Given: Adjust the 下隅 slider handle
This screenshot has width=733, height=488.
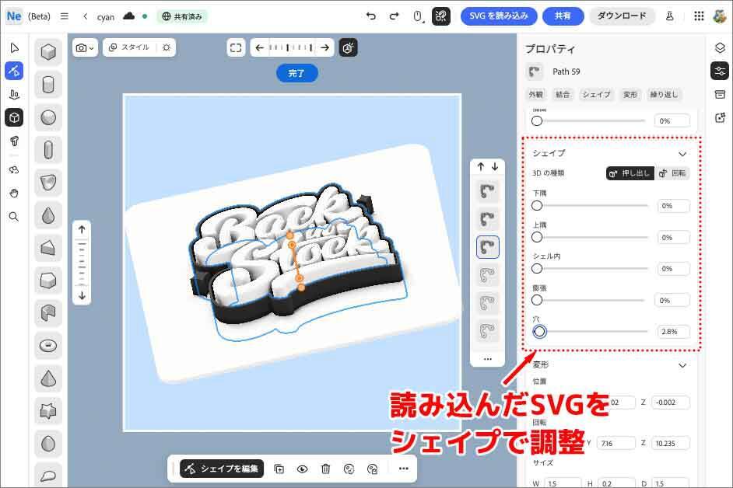Looking at the screenshot, I should click(537, 205).
